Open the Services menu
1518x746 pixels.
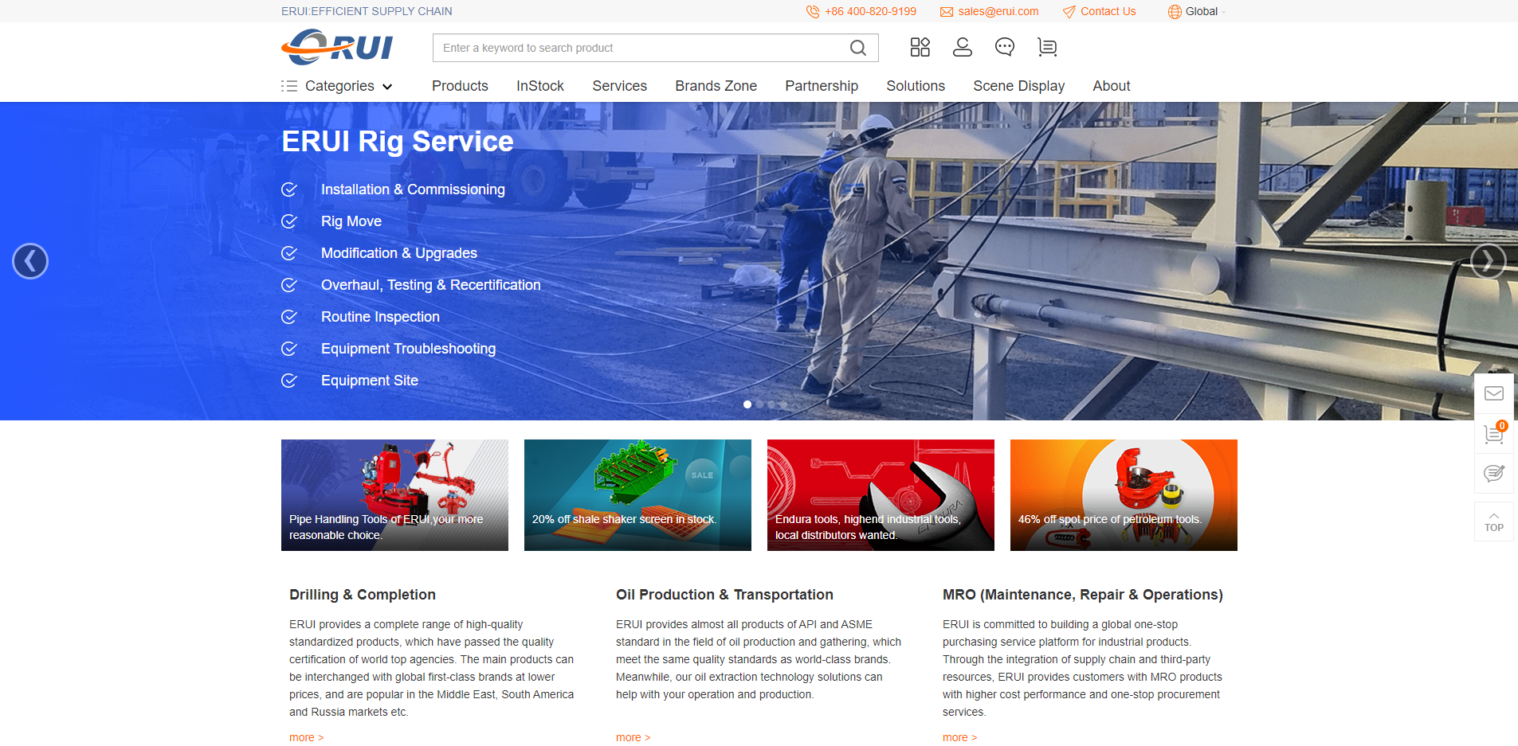pyautogui.click(x=620, y=86)
